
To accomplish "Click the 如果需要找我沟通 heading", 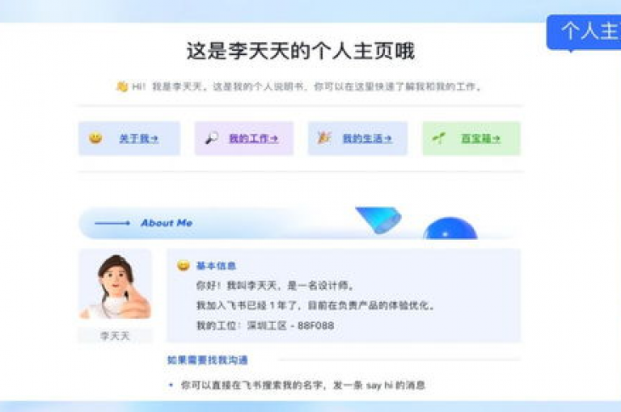I will pyautogui.click(x=208, y=359).
